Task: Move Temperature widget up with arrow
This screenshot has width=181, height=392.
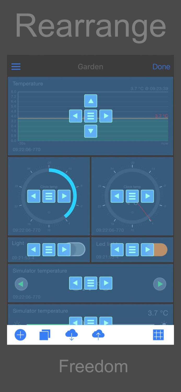Action: [91, 101]
